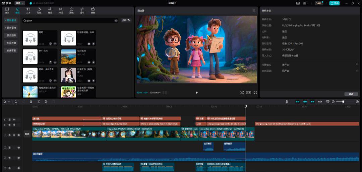Click the Modify (修改) button in draft parameters

click(351, 94)
